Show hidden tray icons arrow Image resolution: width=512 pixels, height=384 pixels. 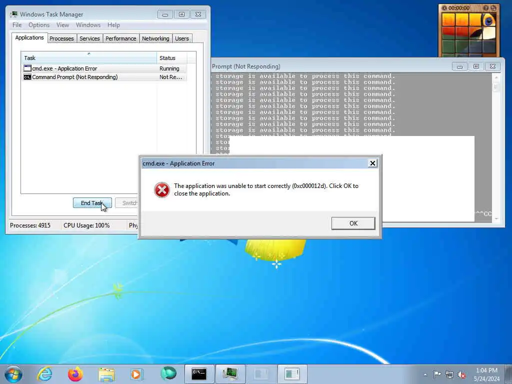[x=425, y=374]
